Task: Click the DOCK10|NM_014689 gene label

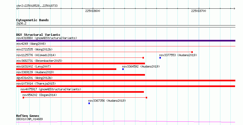Action: point(29,119)
